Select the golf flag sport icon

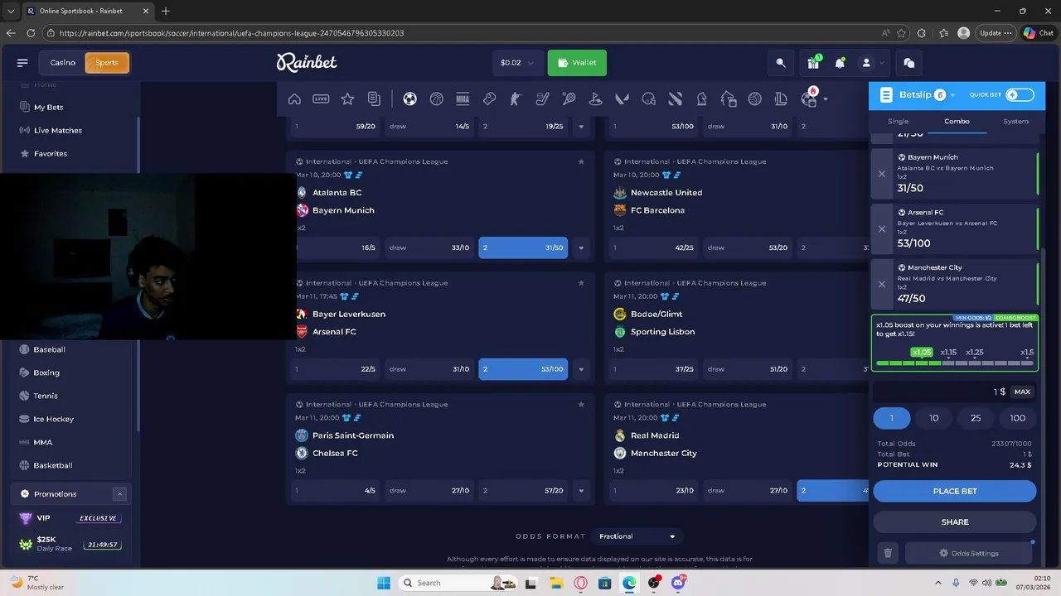click(595, 99)
